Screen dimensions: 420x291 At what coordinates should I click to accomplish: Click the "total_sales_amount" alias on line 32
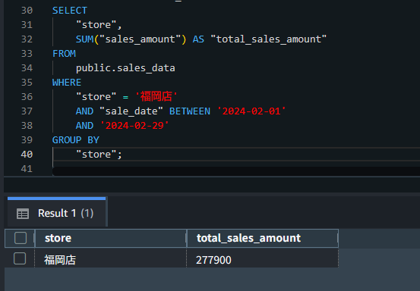(268, 39)
